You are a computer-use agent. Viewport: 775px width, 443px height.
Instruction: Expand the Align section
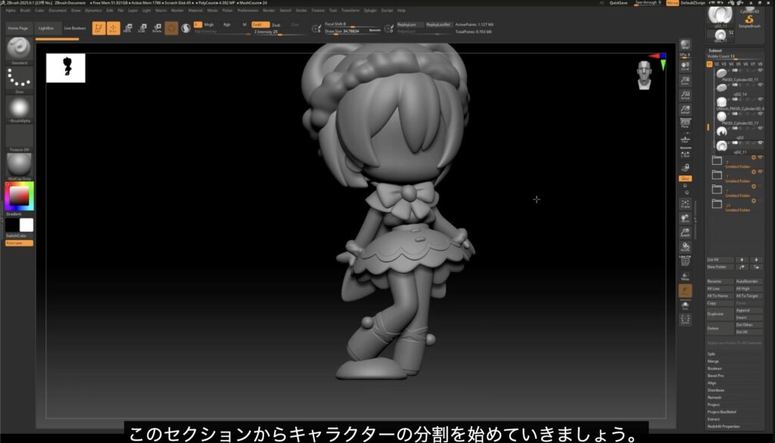coord(711,383)
